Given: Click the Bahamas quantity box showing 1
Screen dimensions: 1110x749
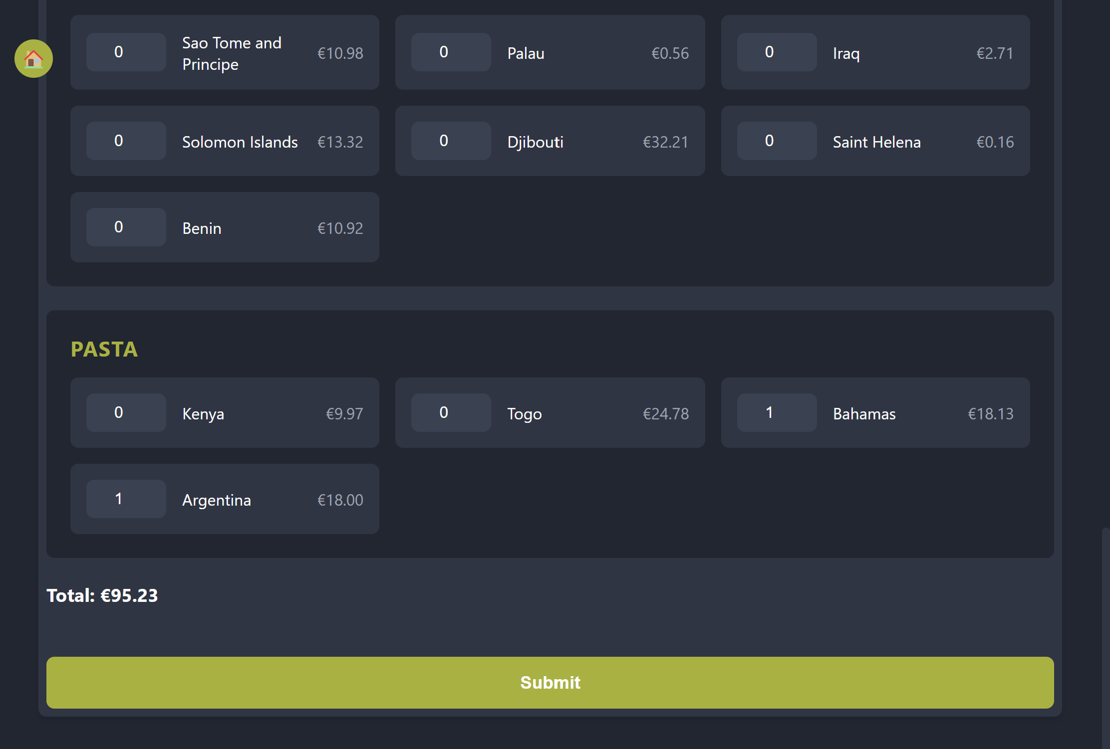Looking at the screenshot, I should [776, 412].
